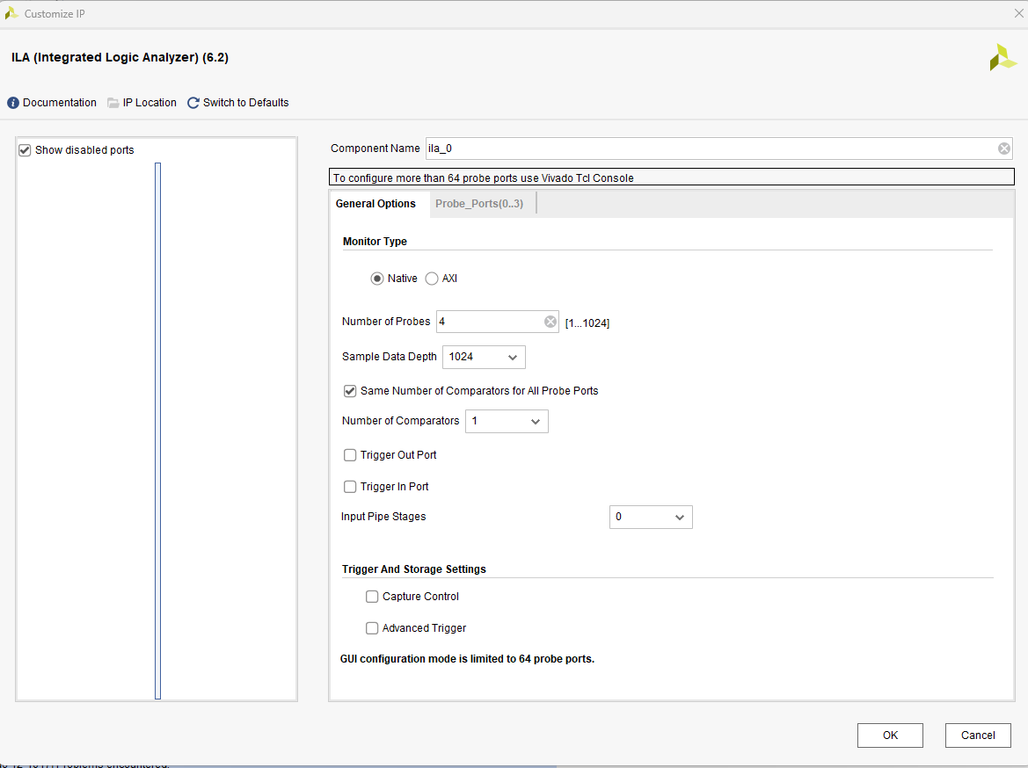Open the Documentation info icon

pyautogui.click(x=13, y=103)
